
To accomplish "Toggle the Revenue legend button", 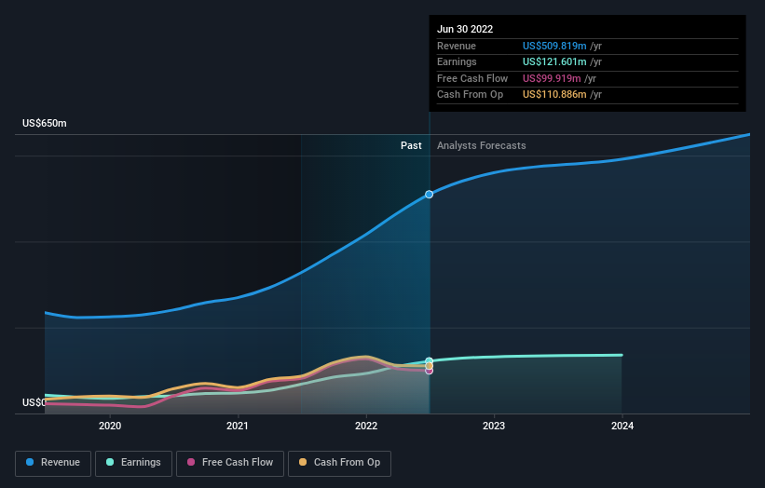I will coord(53,463).
